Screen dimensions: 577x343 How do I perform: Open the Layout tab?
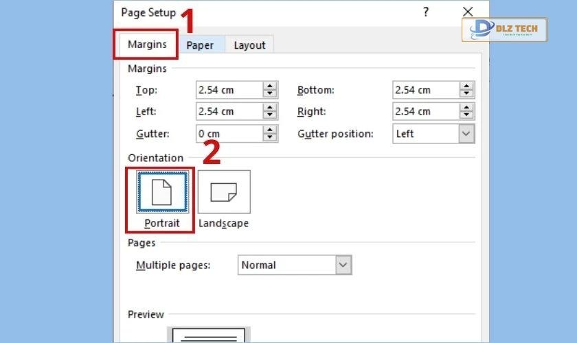[249, 45]
